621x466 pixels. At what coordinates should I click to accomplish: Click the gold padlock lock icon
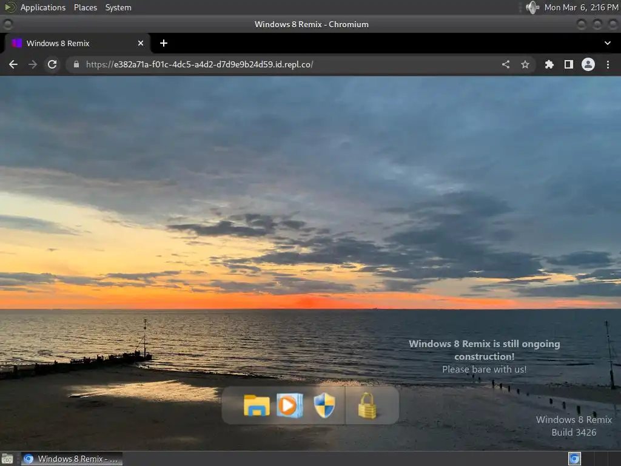(x=367, y=405)
